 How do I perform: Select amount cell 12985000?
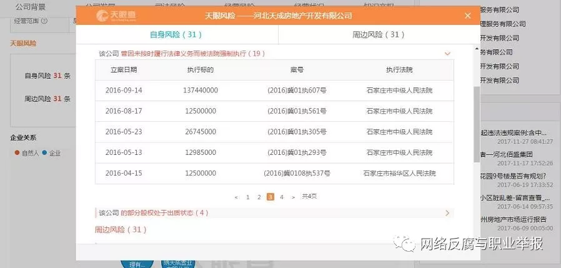(x=201, y=153)
